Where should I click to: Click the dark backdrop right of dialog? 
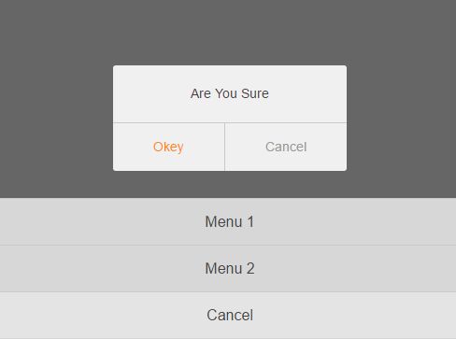coord(402,119)
